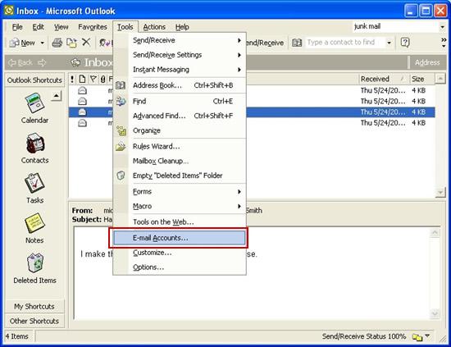Viewport: 451px width, 347px height.
Task: Click the Print toolbar icon
Action: click(x=57, y=43)
